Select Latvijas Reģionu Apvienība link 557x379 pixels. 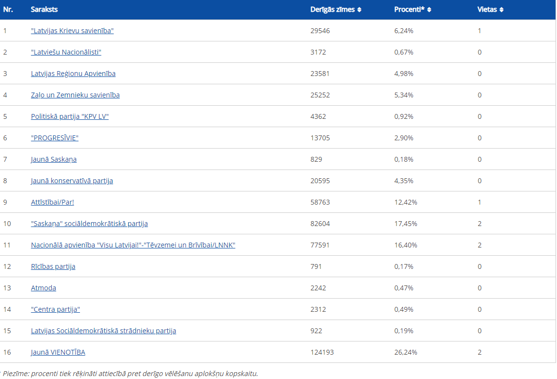[x=73, y=74]
